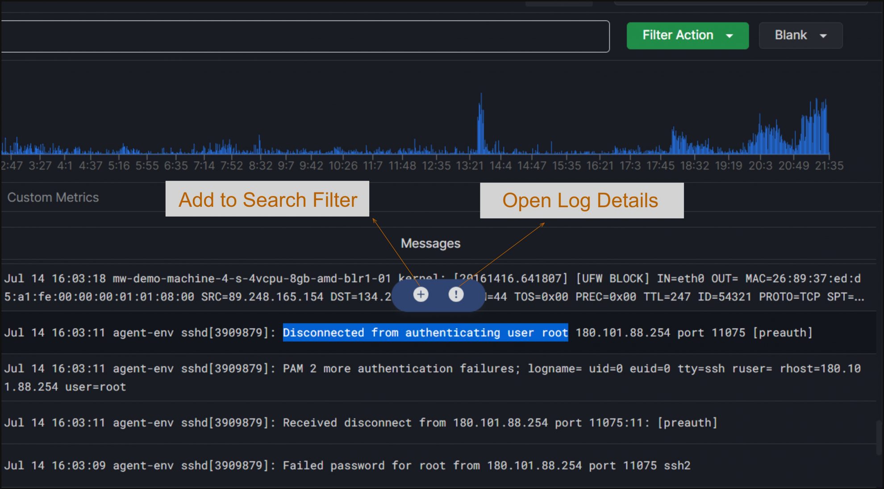Click the Add to Search Filter label
Image resolution: width=884 pixels, height=489 pixels.
coord(268,200)
